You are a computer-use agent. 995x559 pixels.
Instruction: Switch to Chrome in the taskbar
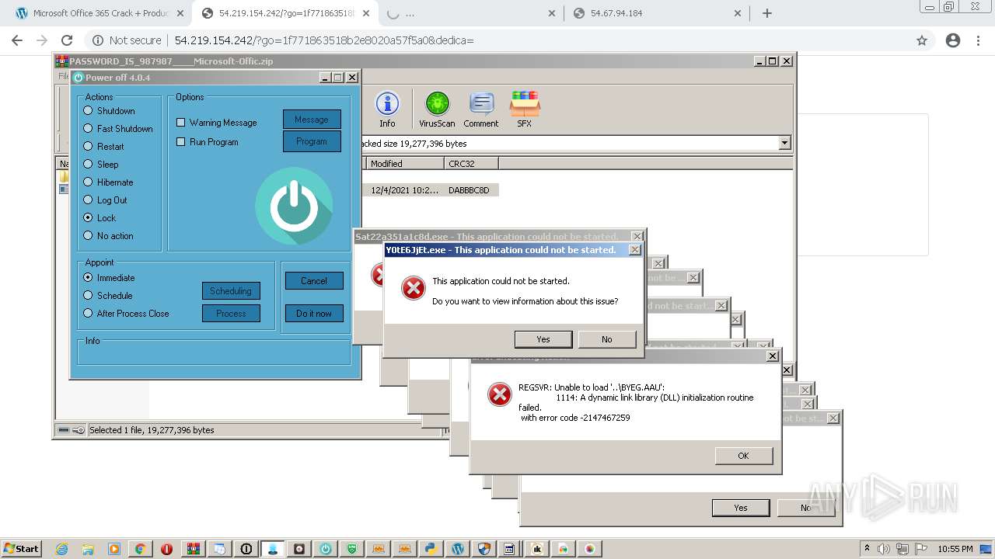click(x=141, y=549)
